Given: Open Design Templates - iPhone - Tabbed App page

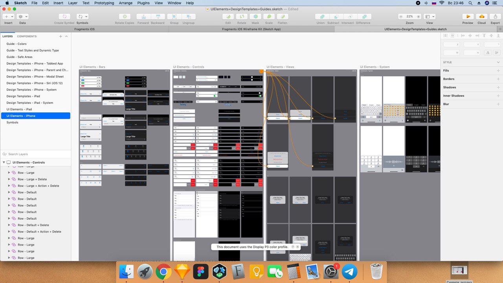Looking at the screenshot, I should tap(35, 63).
